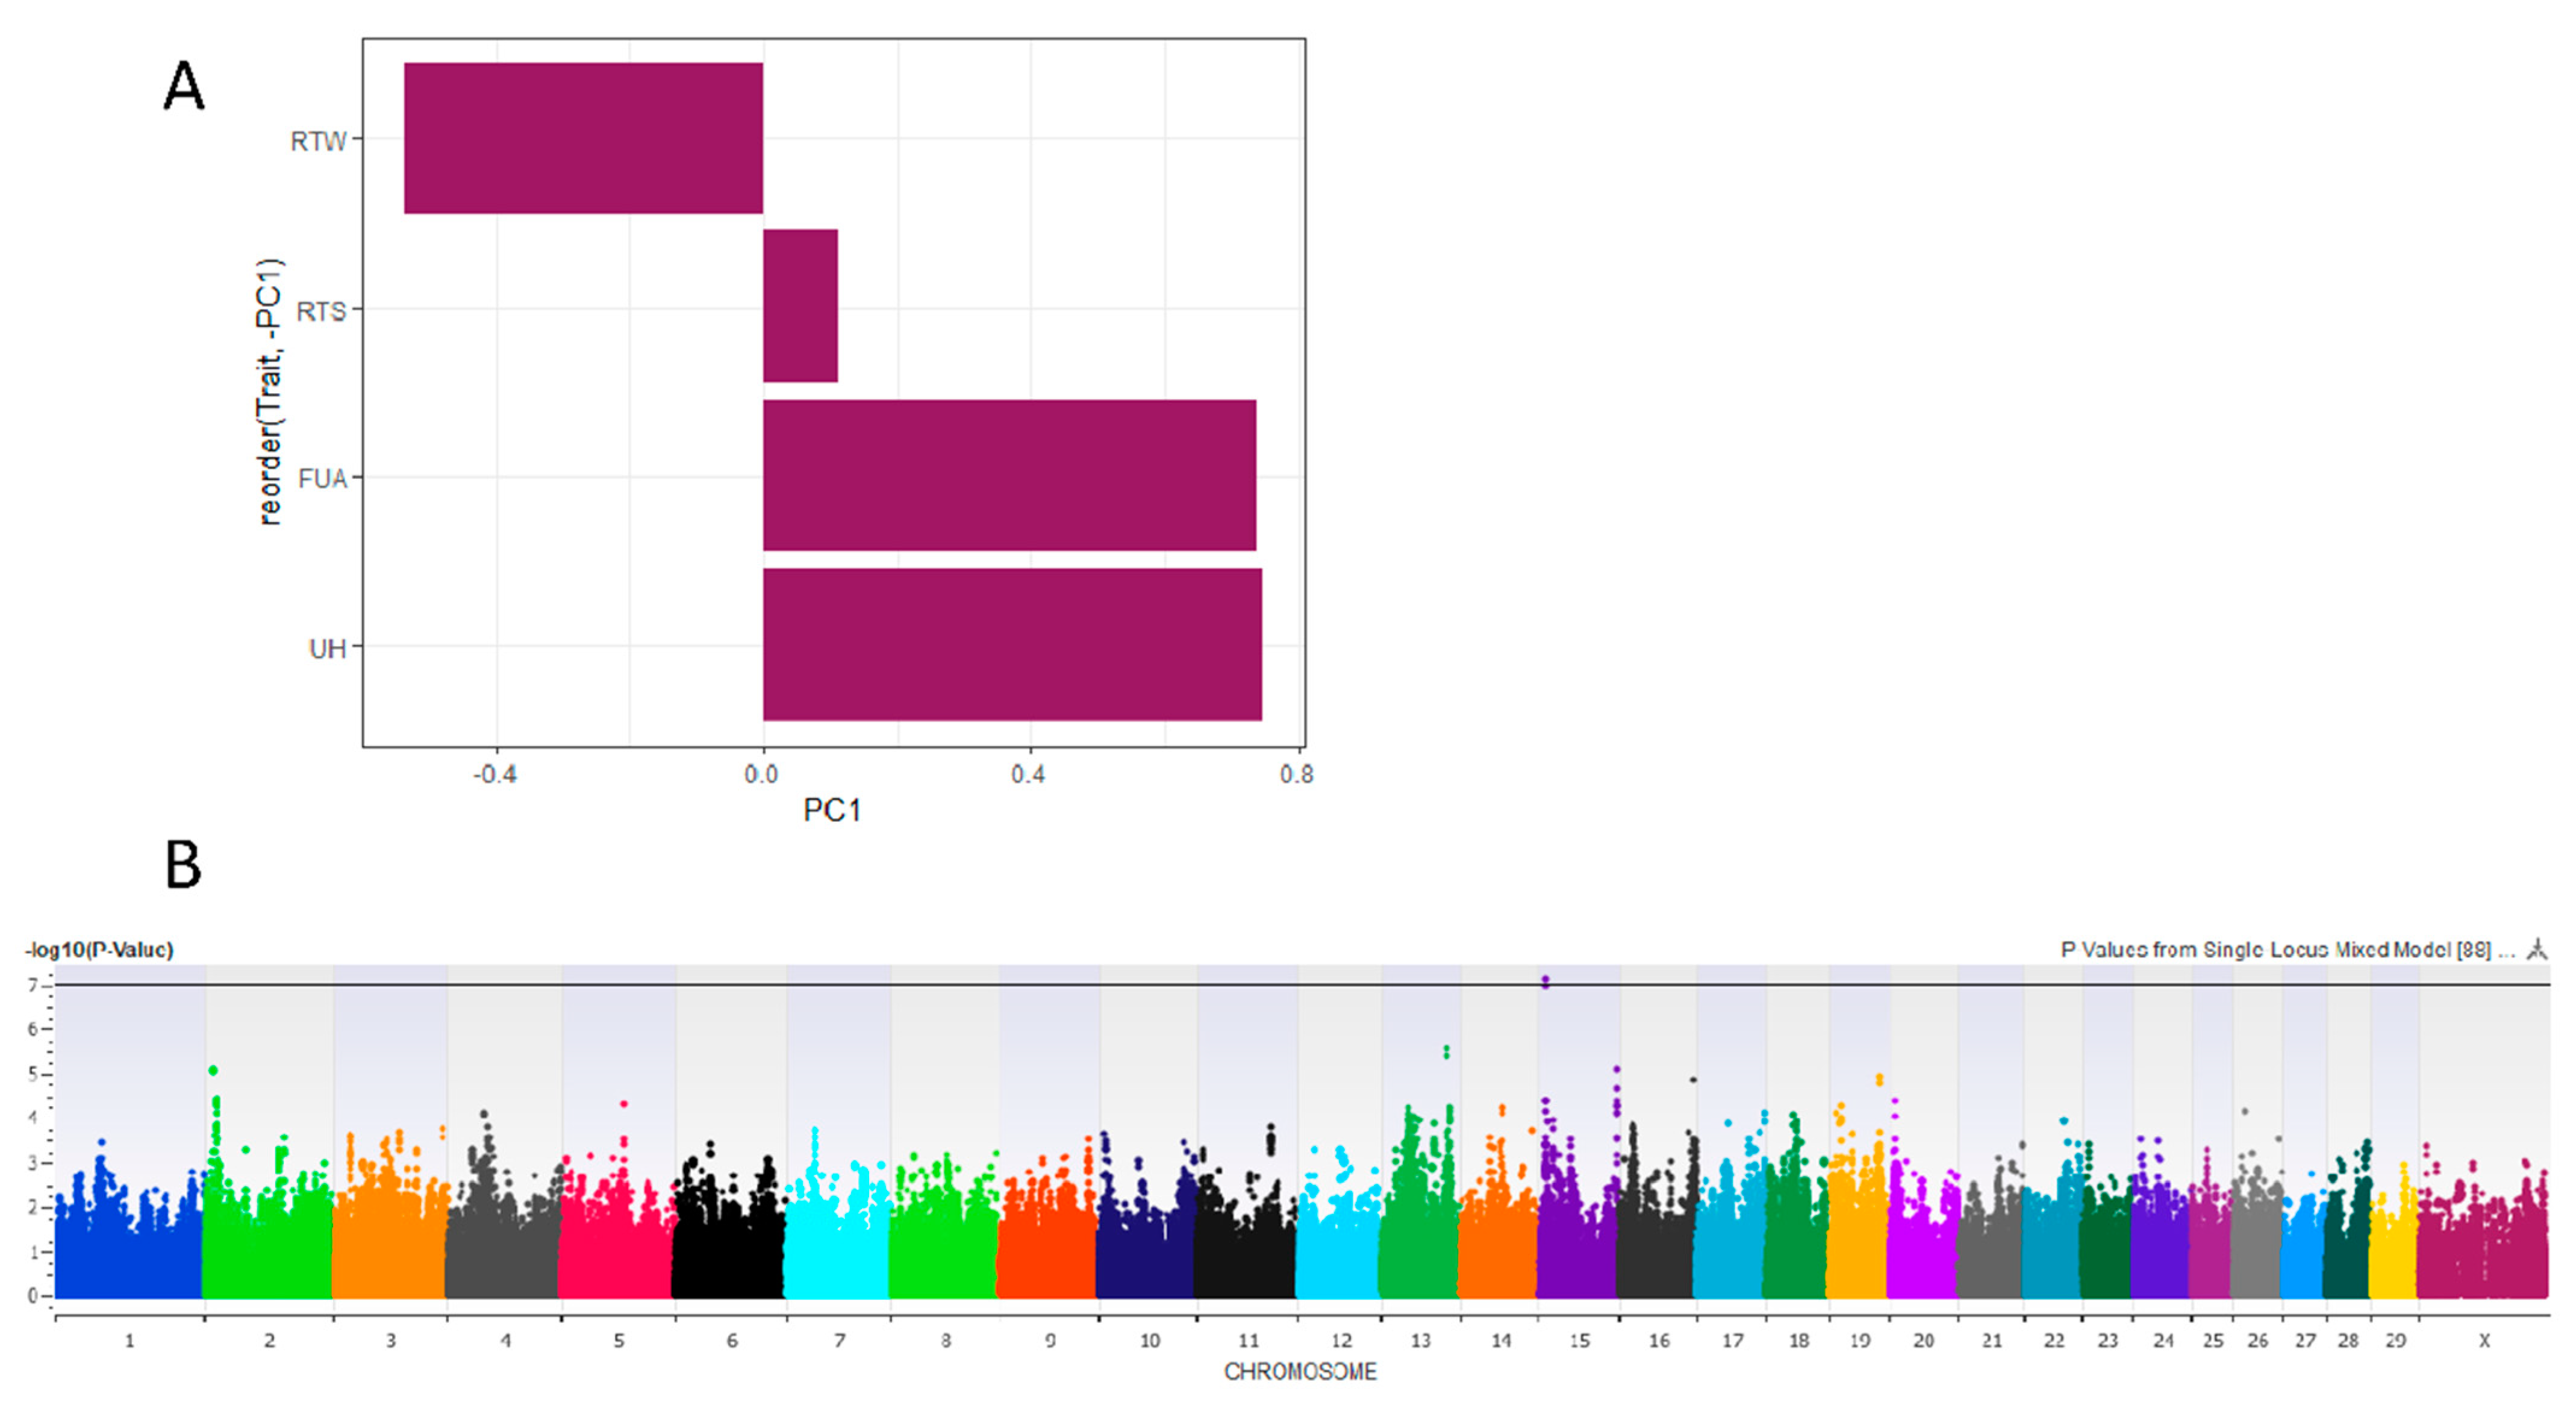The height and width of the screenshot is (1406, 2576).
Task: Click the orange peak SNP on chromosome 19
Action: 1879,1079
